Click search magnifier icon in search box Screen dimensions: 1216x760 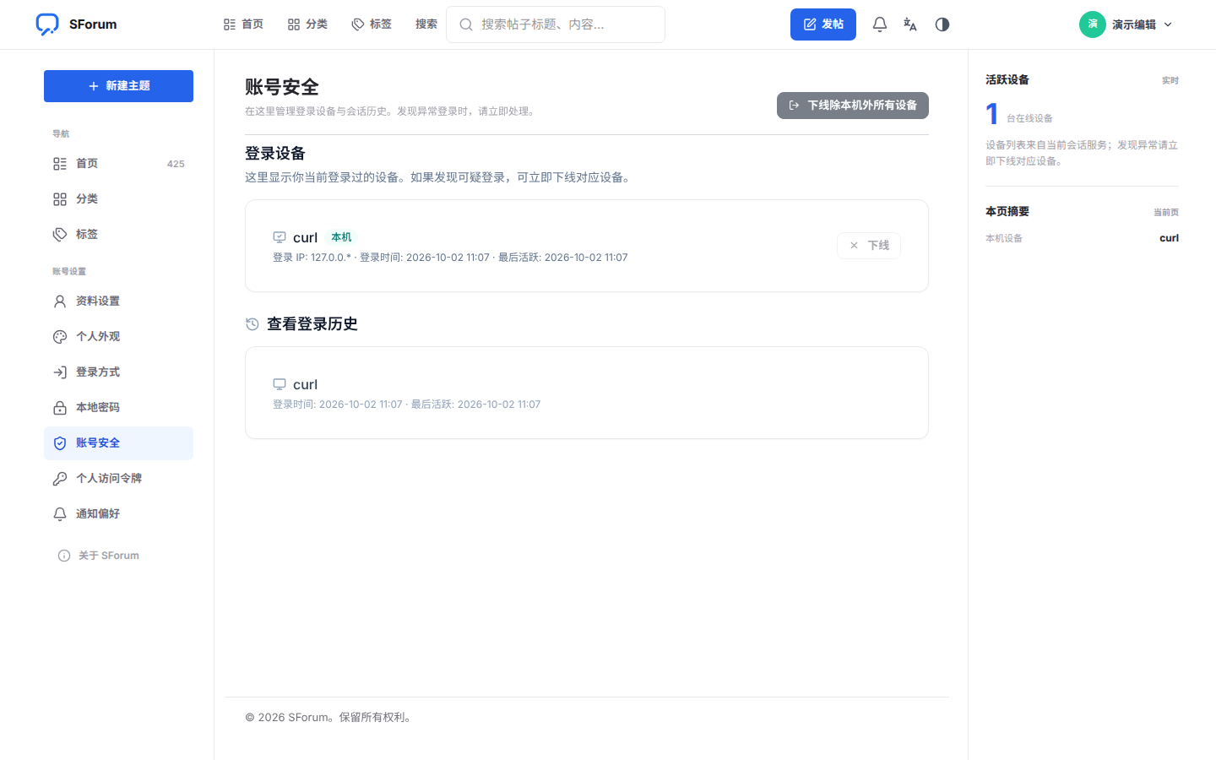click(x=465, y=24)
